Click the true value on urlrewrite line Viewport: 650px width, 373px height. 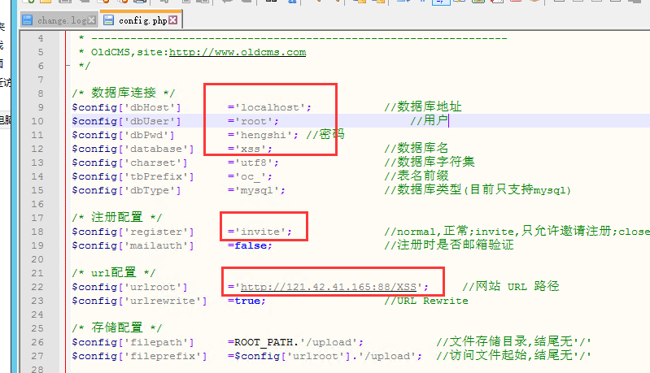[250, 301]
